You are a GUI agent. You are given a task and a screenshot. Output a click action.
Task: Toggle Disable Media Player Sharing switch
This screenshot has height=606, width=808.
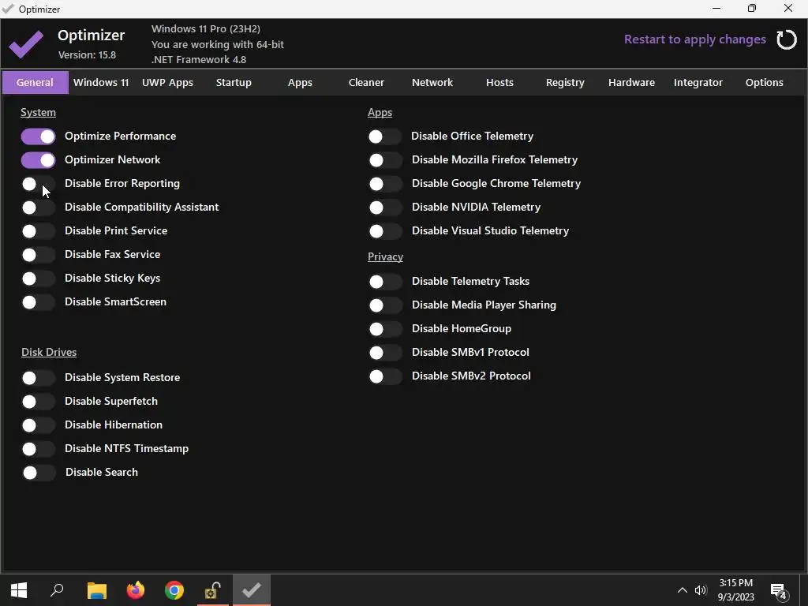385,305
